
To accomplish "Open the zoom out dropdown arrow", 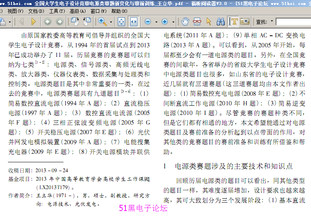I will (x=156, y=22).
